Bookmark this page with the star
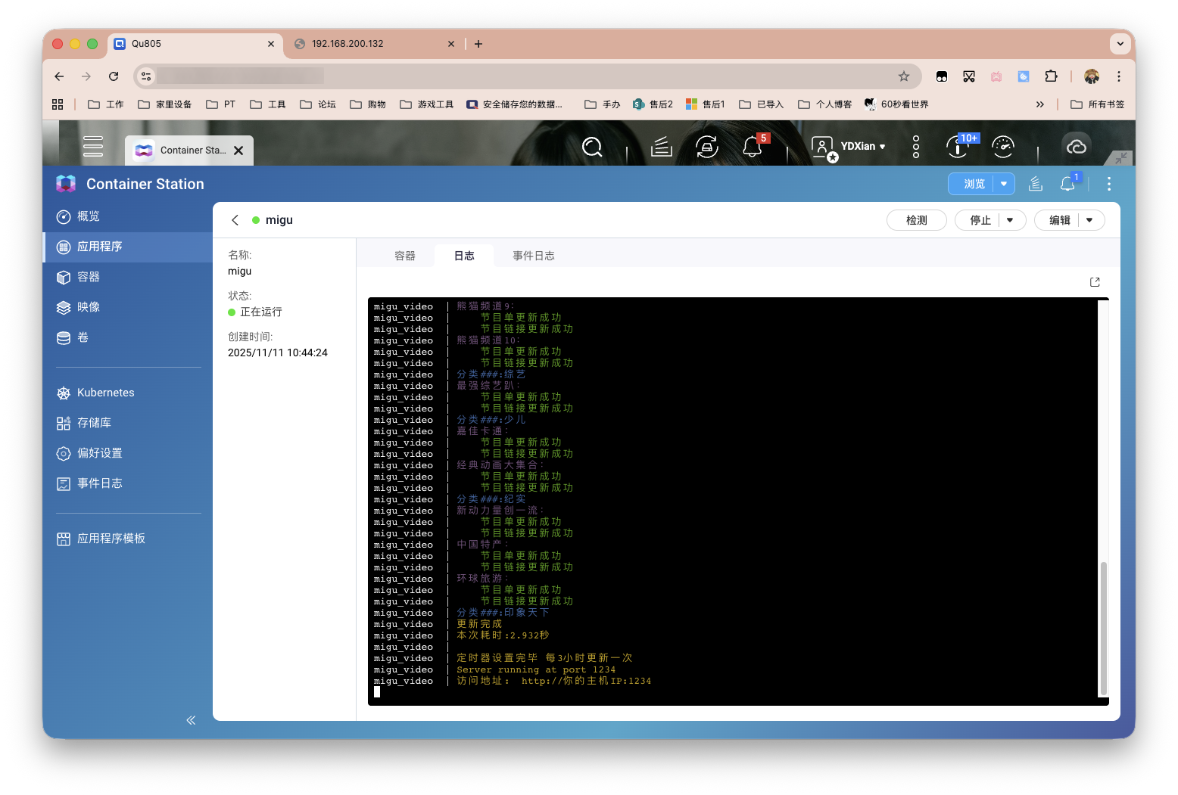Image resolution: width=1178 pixels, height=795 pixels. point(903,76)
